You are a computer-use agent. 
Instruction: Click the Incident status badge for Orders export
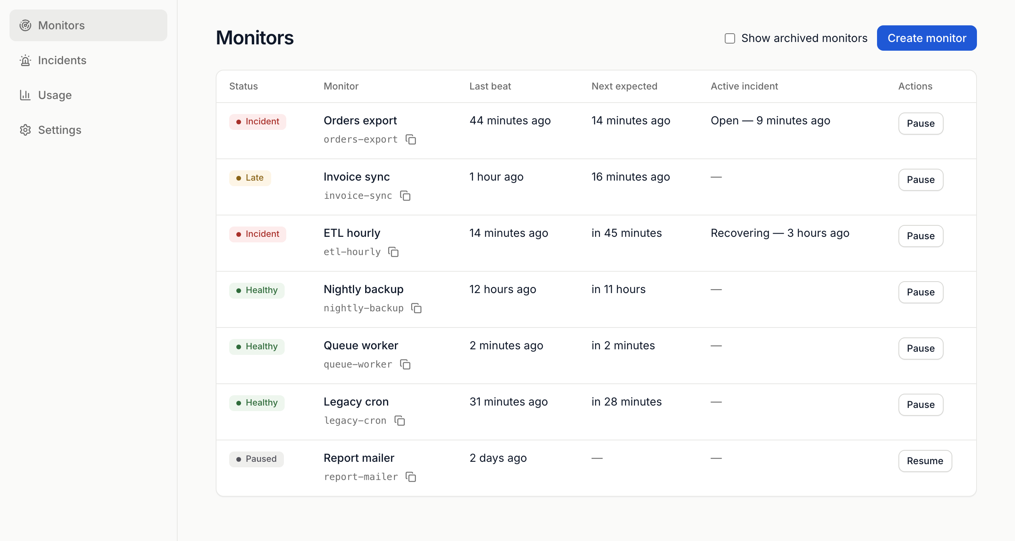(x=258, y=122)
